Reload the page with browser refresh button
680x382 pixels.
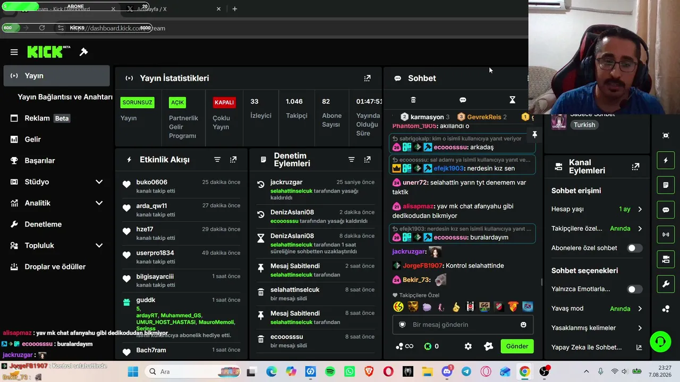click(42, 28)
